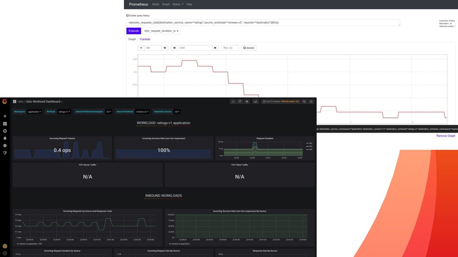Refresh the Grafana dashboard
This screenshot has height=257, width=458.
click(x=311, y=101)
